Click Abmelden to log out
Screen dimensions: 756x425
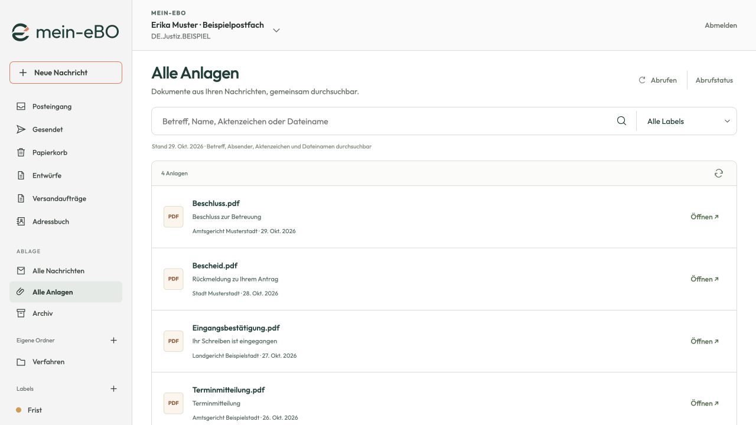pos(721,25)
